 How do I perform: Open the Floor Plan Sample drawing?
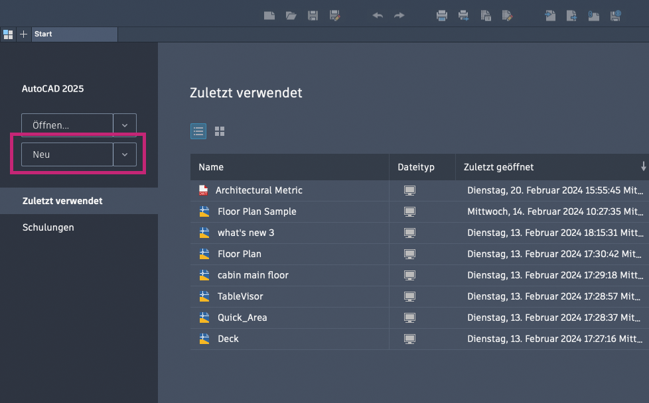point(257,211)
